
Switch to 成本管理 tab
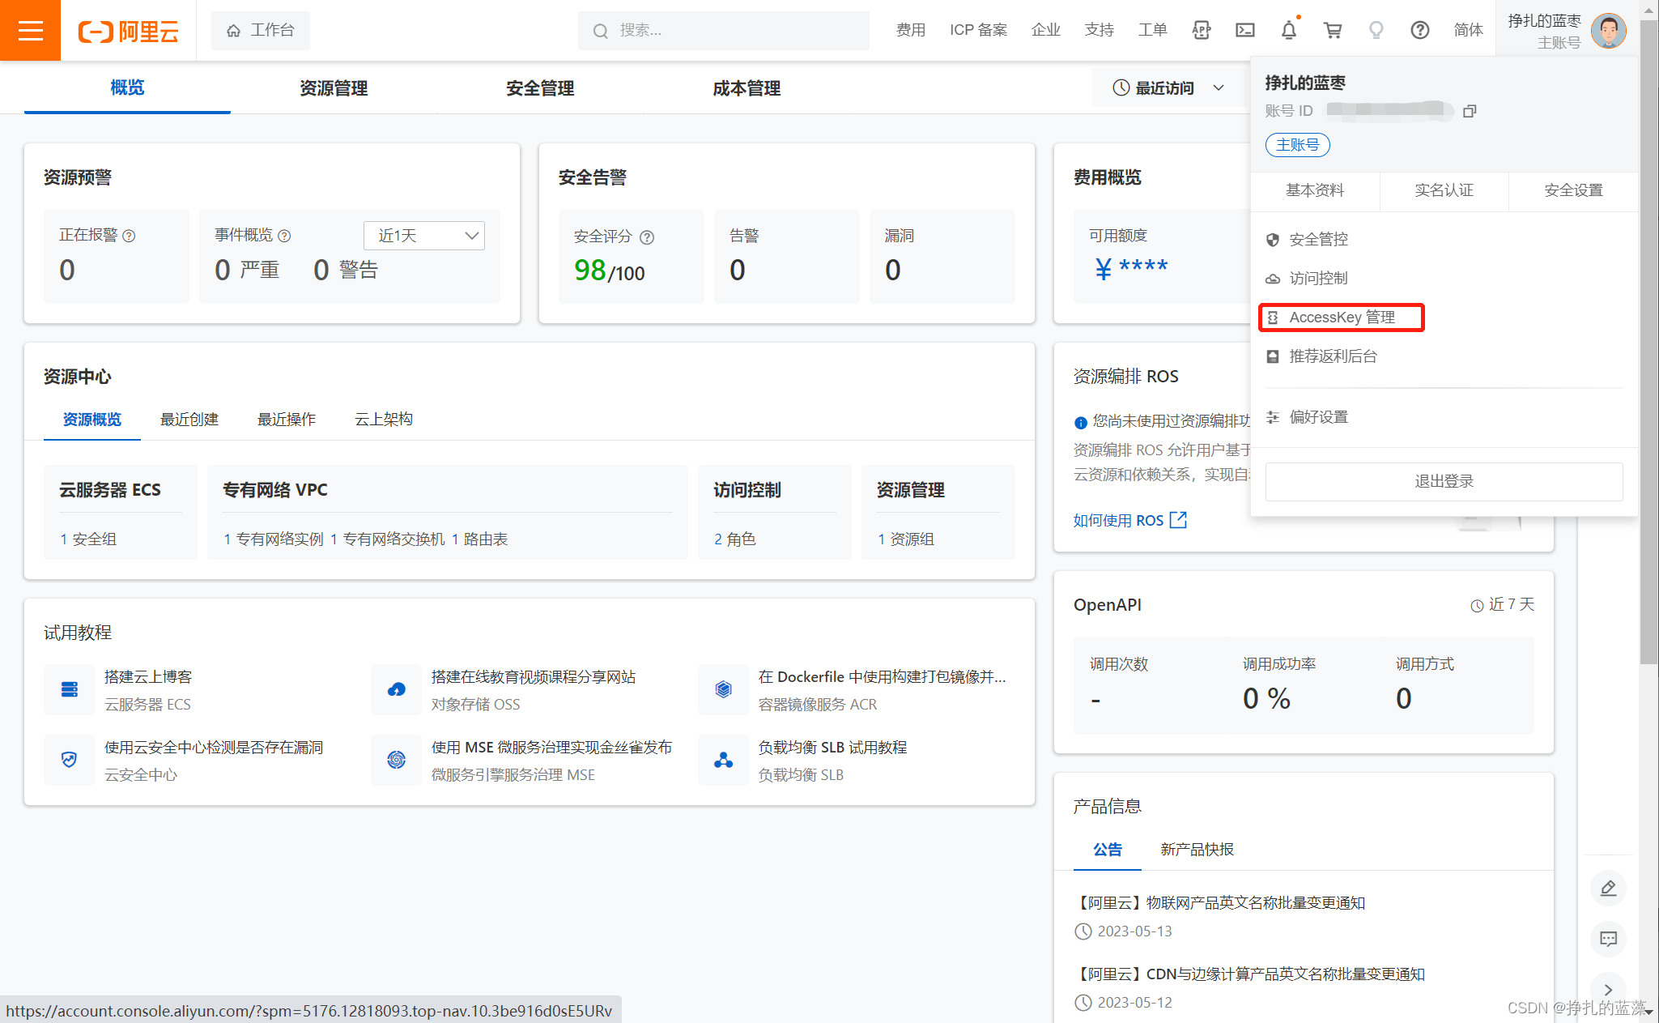point(747,87)
